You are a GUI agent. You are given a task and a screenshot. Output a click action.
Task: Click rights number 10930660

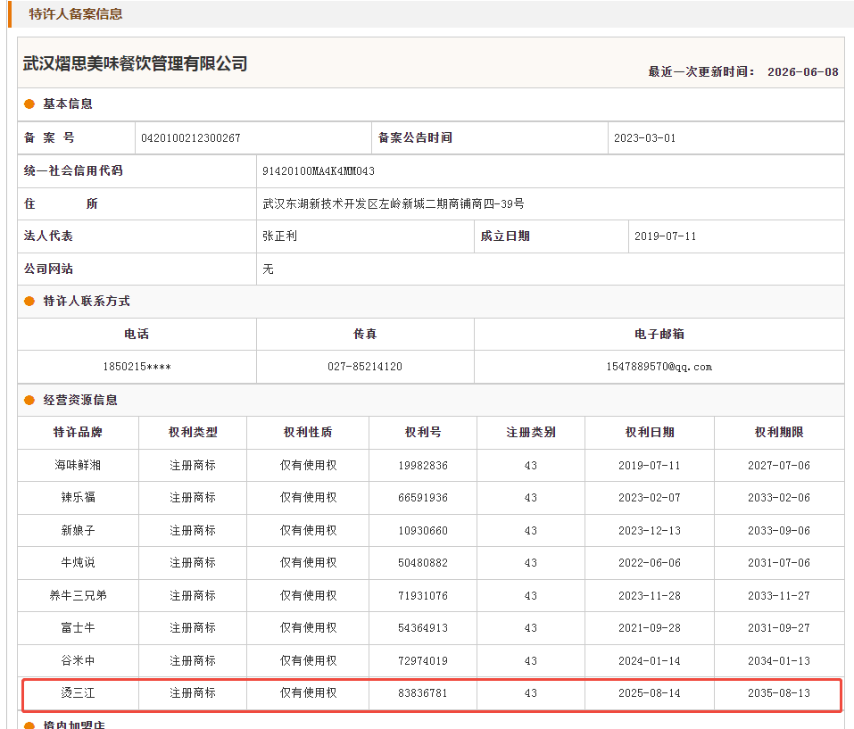pyautogui.click(x=423, y=531)
